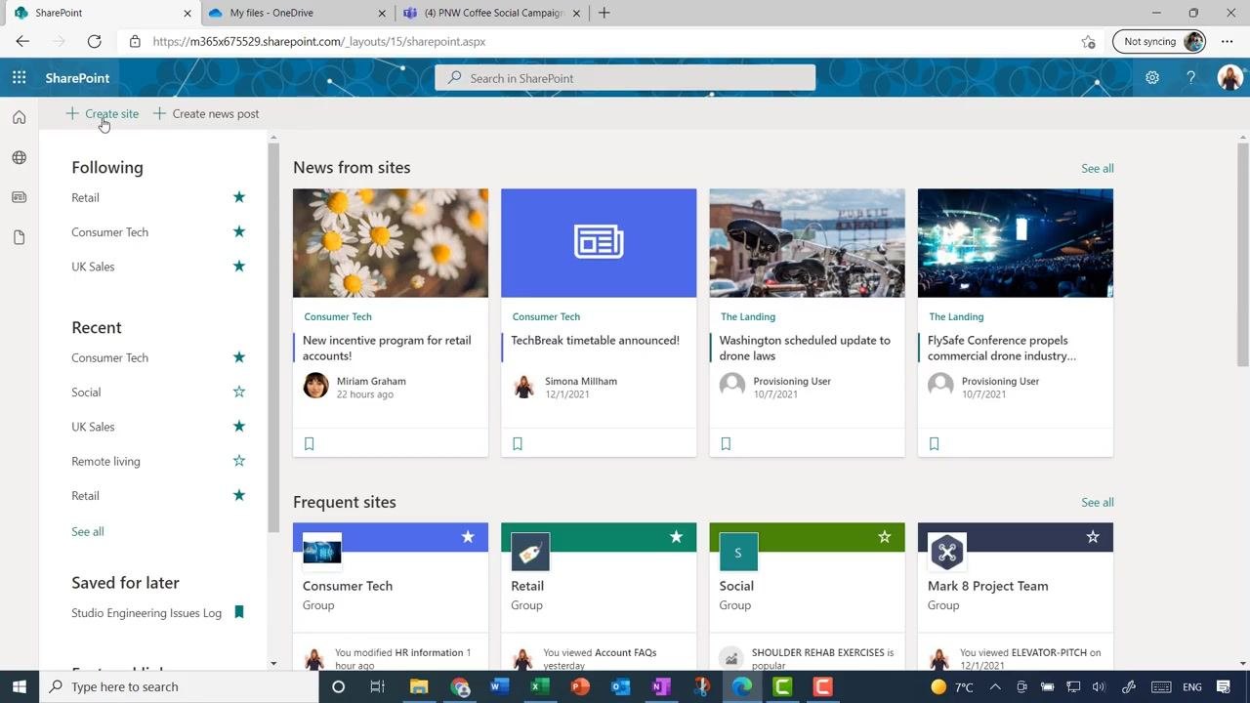Viewport: 1250px width, 703px height.
Task: Show hidden system tray icons chevron
Action: (x=995, y=686)
